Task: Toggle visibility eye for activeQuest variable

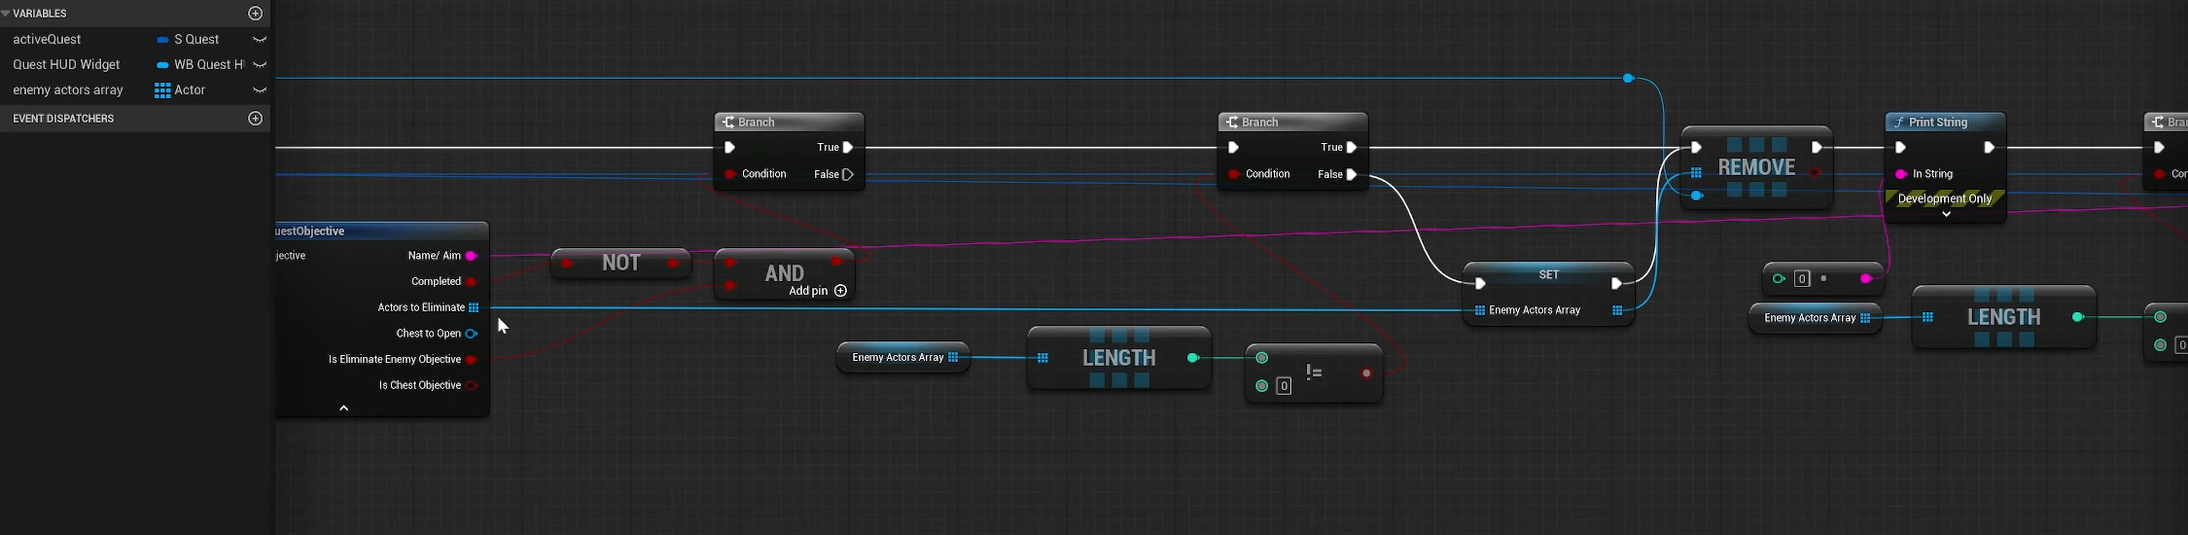Action: pos(260,40)
